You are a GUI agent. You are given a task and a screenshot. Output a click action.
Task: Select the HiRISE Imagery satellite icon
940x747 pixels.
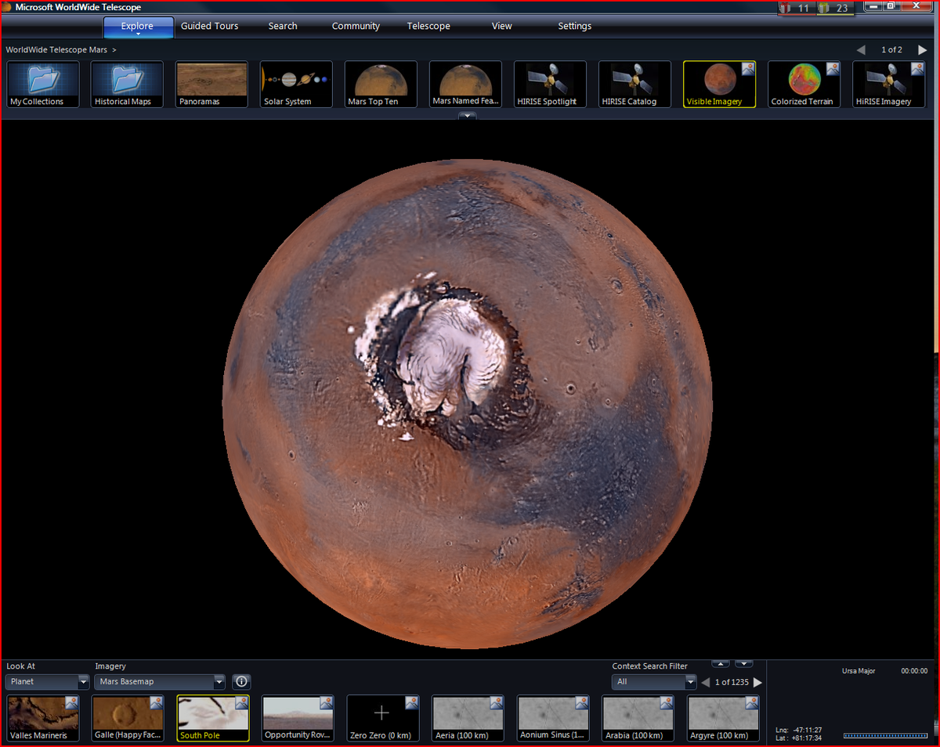[x=888, y=84]
